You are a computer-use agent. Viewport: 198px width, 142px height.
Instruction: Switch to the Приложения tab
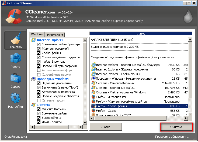tap(54, 35)
